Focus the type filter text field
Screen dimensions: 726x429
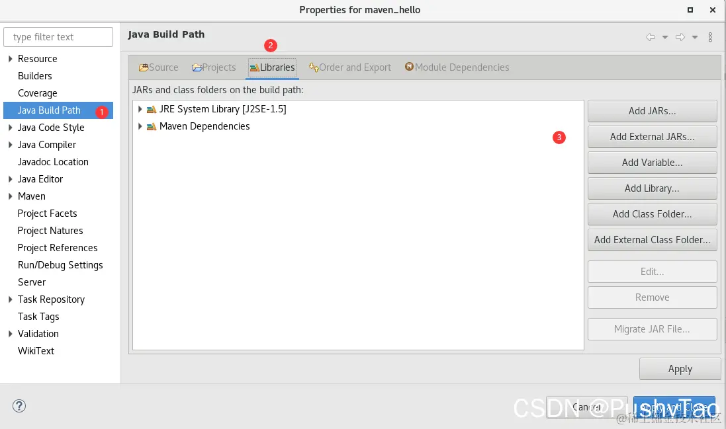pyautogui.click(x=58, y=37)
